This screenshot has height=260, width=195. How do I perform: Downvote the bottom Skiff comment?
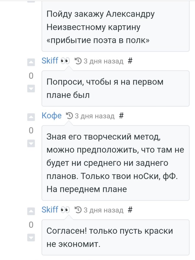click(31, 237)
